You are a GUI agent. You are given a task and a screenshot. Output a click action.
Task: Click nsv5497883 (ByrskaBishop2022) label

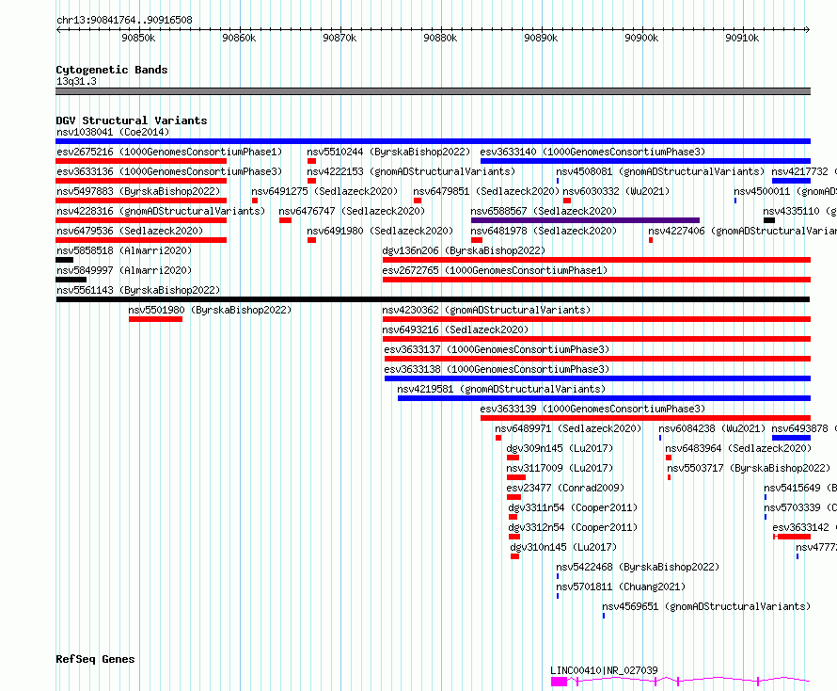[138, 191]
